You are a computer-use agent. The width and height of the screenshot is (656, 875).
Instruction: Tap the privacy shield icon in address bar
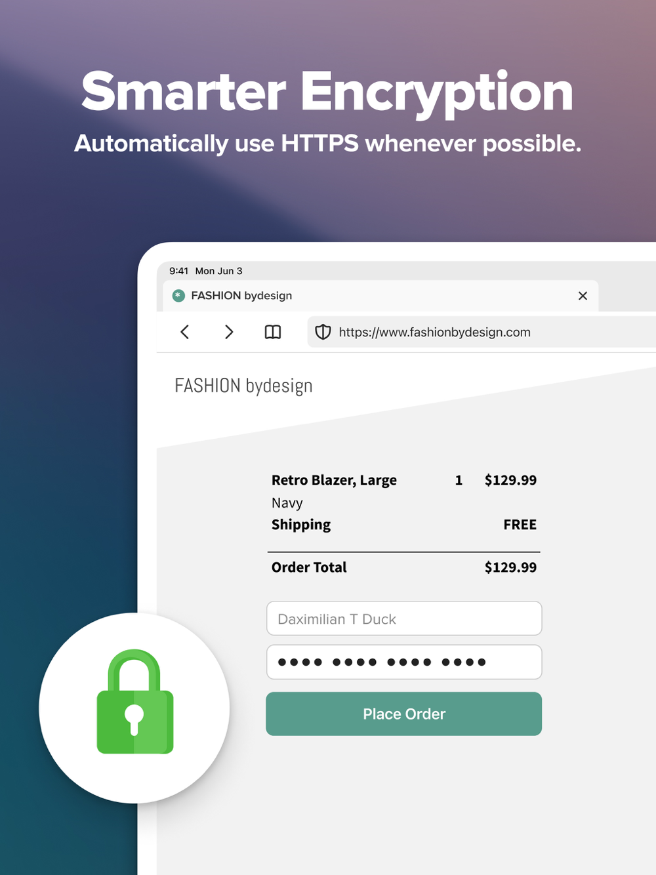323,332
